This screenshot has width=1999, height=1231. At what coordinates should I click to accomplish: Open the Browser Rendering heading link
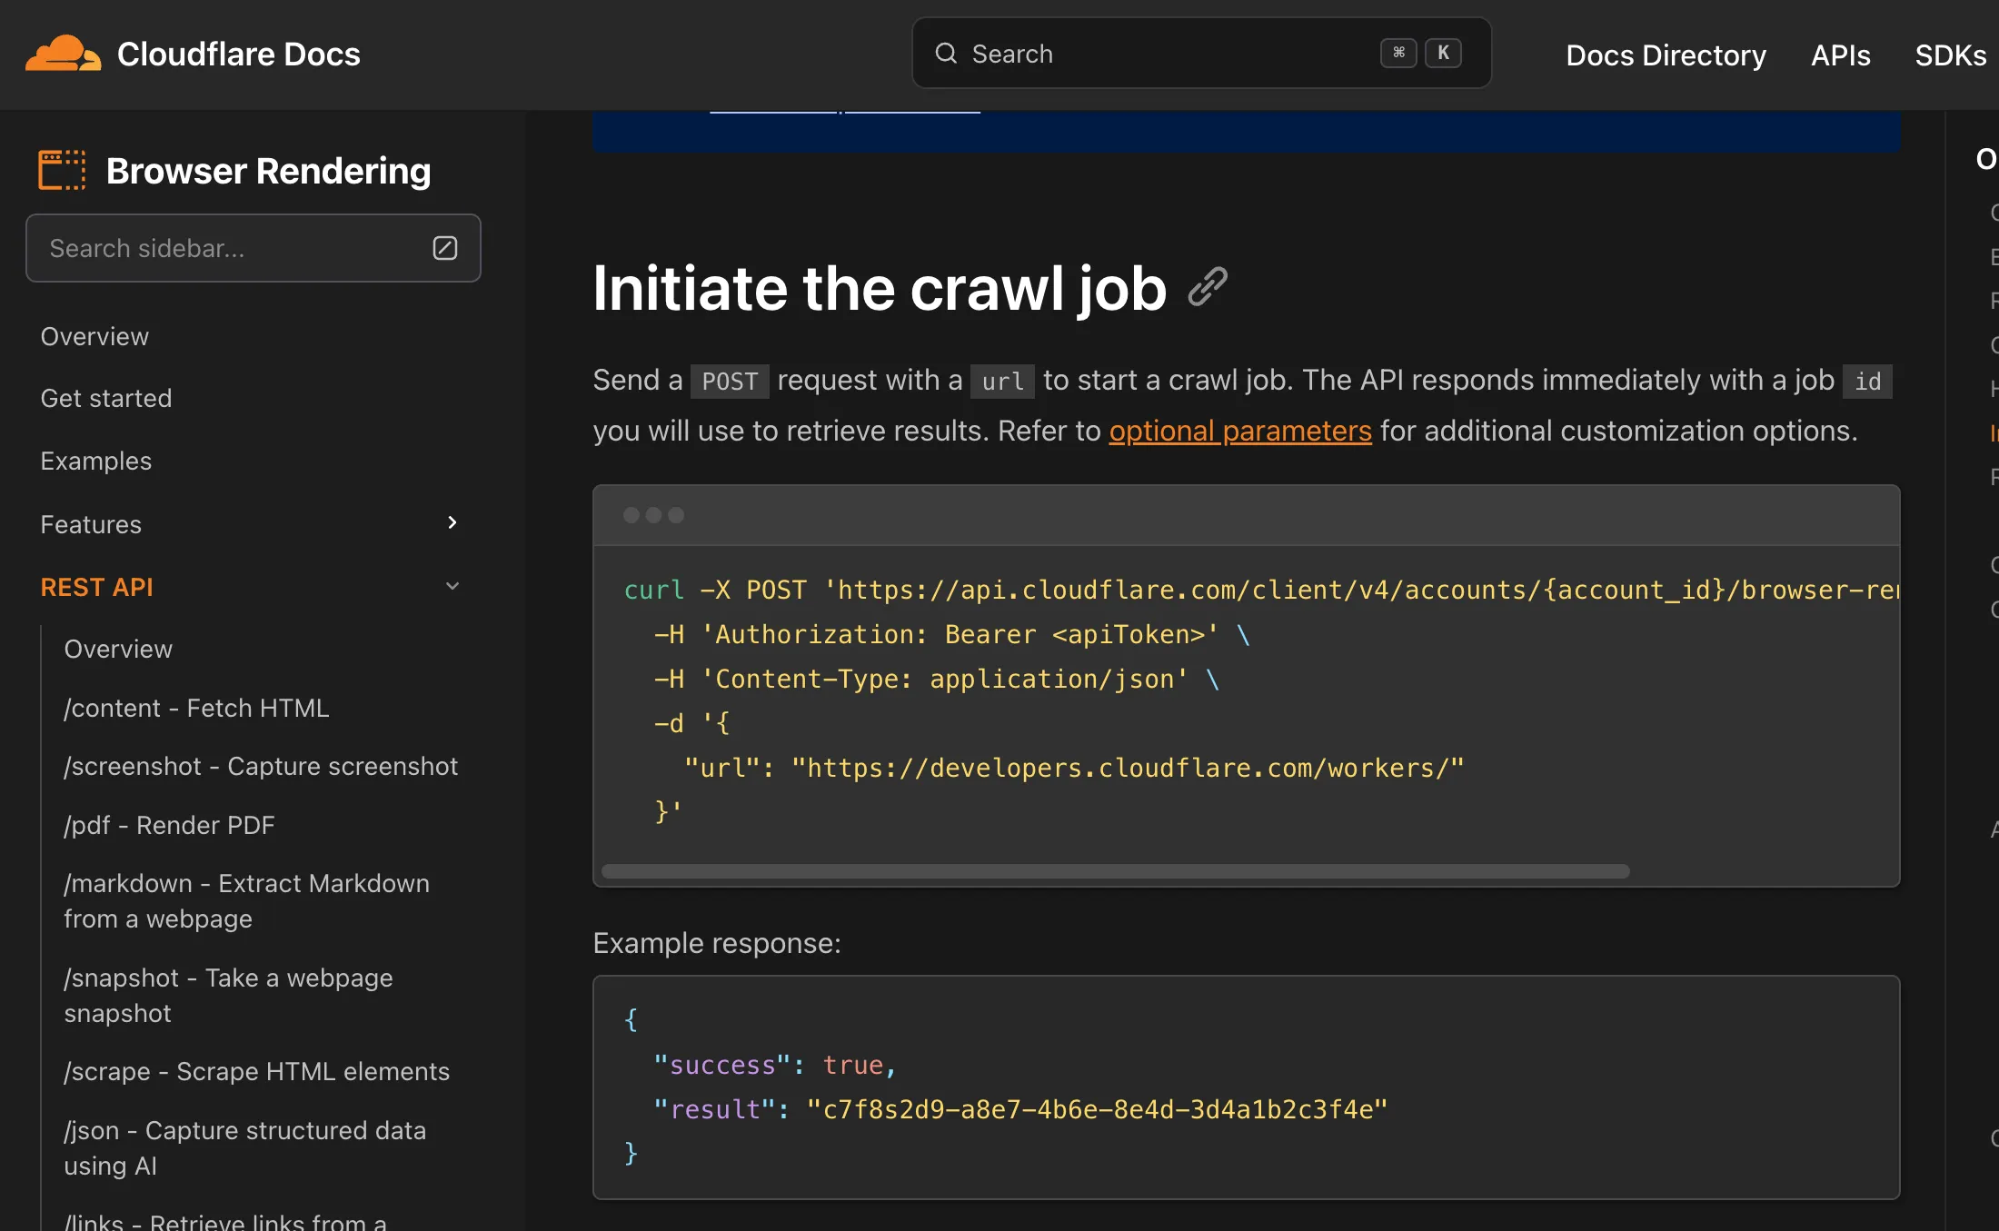coord(268,171)
